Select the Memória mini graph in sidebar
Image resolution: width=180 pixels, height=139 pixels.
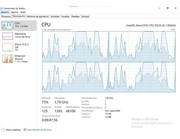[8, 36]
